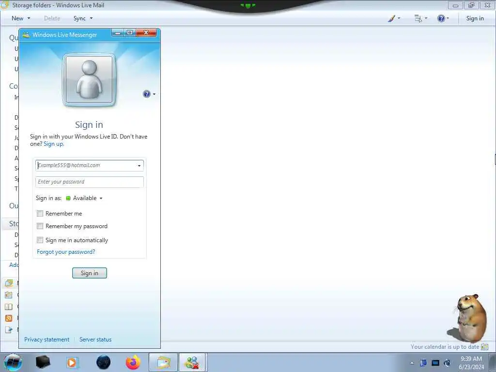
Task: Follow the Sign up link
Action: 53,144
